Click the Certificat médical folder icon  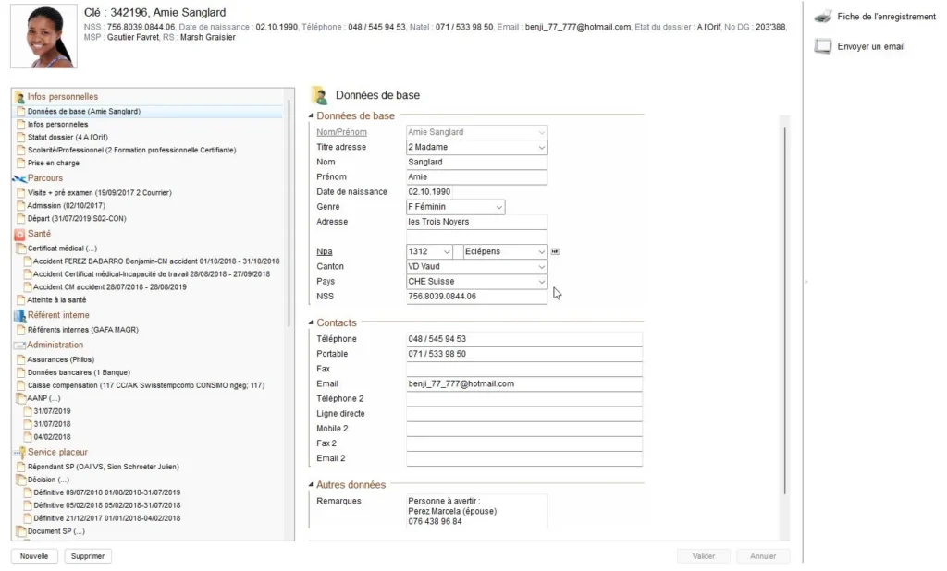20,248
